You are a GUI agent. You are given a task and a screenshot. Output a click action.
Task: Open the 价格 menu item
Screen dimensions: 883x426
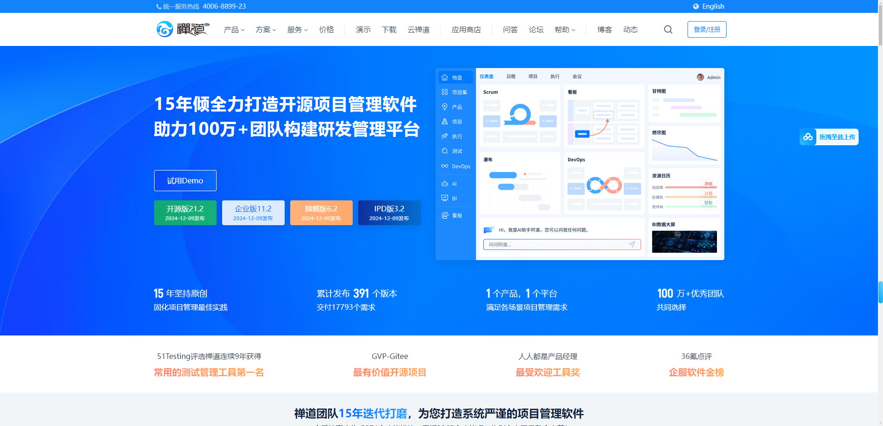coord(327,29)
